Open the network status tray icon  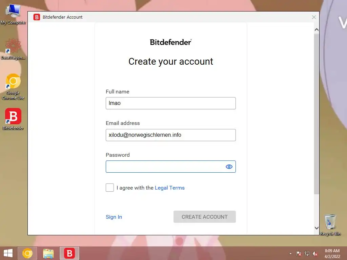point(307,254)
